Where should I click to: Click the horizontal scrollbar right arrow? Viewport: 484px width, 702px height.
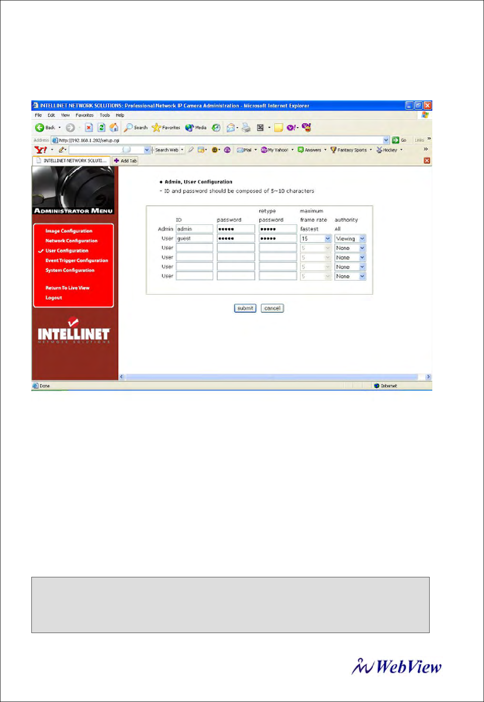point(428,377)
